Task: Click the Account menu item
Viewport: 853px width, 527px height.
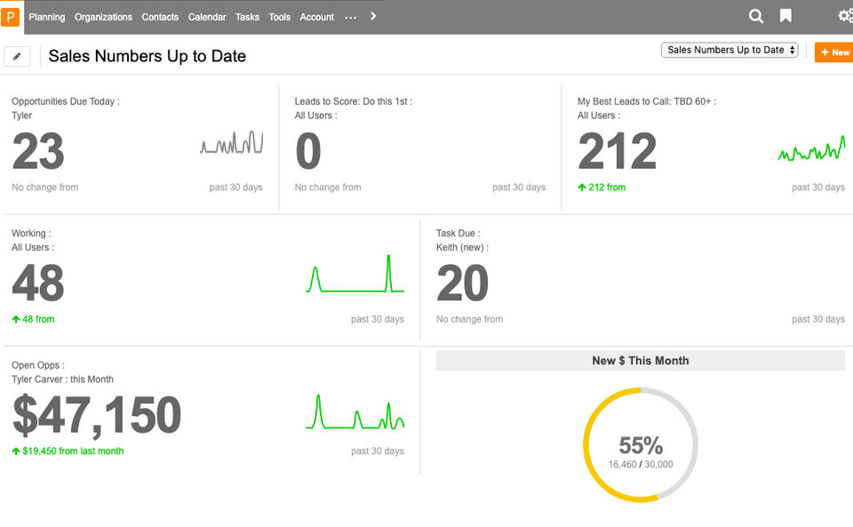Action: coord(317,17)
